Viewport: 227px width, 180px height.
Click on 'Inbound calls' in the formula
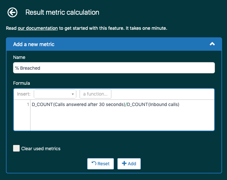point(163,105)
